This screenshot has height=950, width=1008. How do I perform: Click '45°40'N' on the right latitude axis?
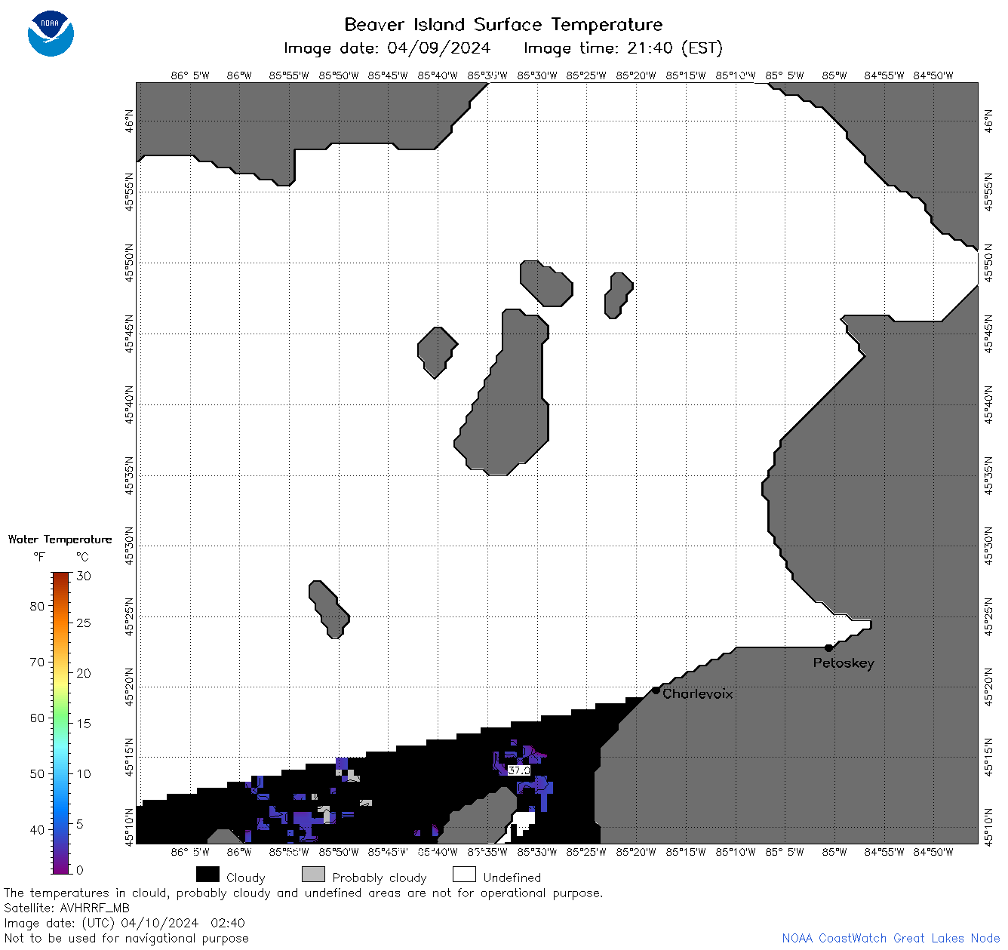[x=989, y=404]
